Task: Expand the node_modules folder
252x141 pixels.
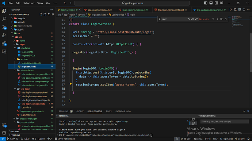Action: click(x=12, y=26)
